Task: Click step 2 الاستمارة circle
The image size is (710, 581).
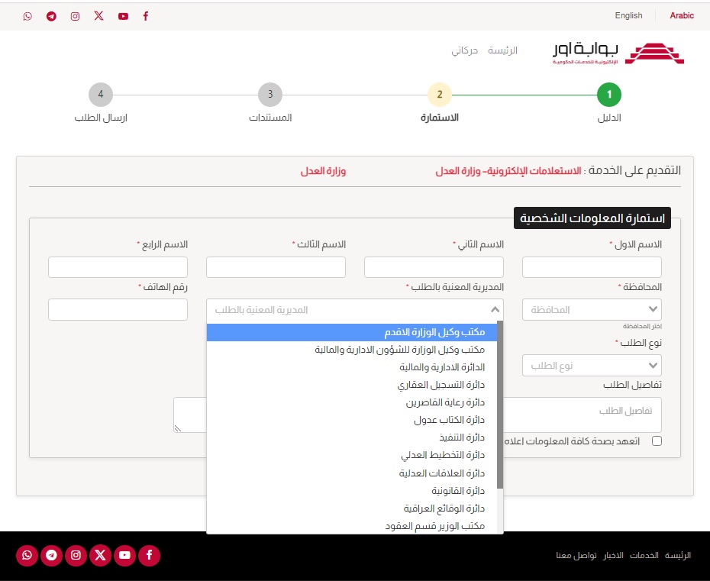Action: pyautogui.click(x=440, y=94)
